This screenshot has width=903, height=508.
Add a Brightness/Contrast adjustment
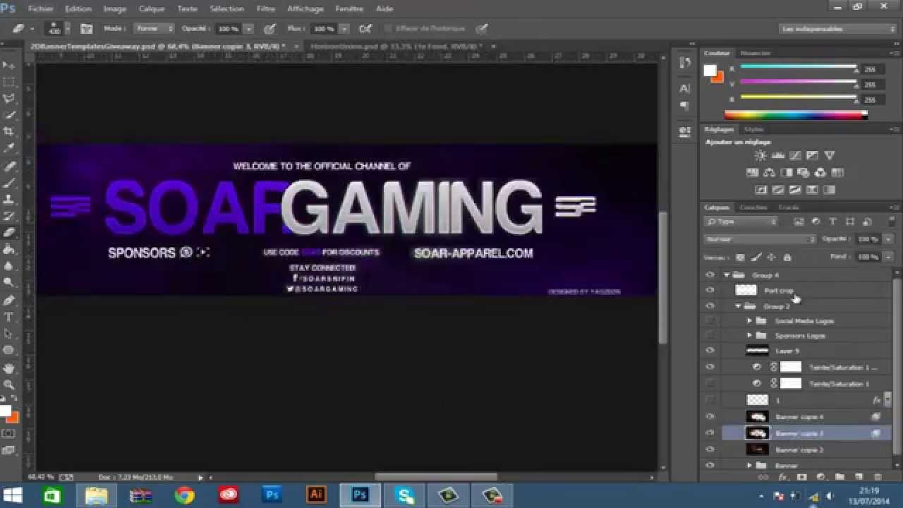760,155
